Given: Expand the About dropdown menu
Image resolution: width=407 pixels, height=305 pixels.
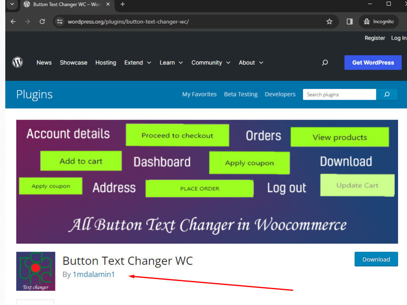Looking at the screenshot, I should (251, 63).
